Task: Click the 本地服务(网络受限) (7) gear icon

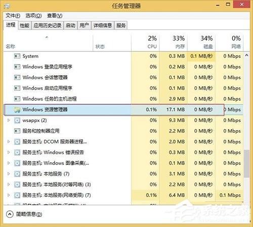Action: point(17,195)
